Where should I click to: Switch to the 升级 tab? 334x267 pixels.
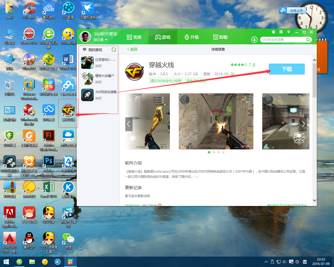192,37
